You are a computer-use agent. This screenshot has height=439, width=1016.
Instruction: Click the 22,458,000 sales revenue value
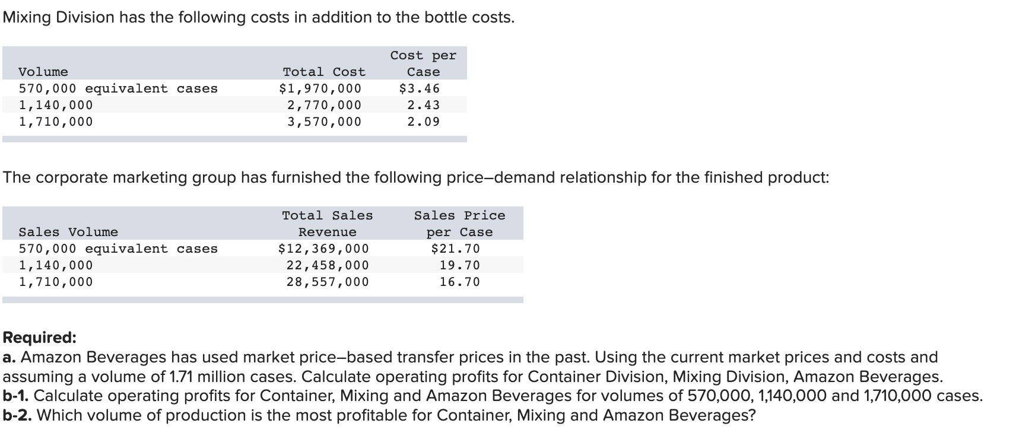point(328,265)
